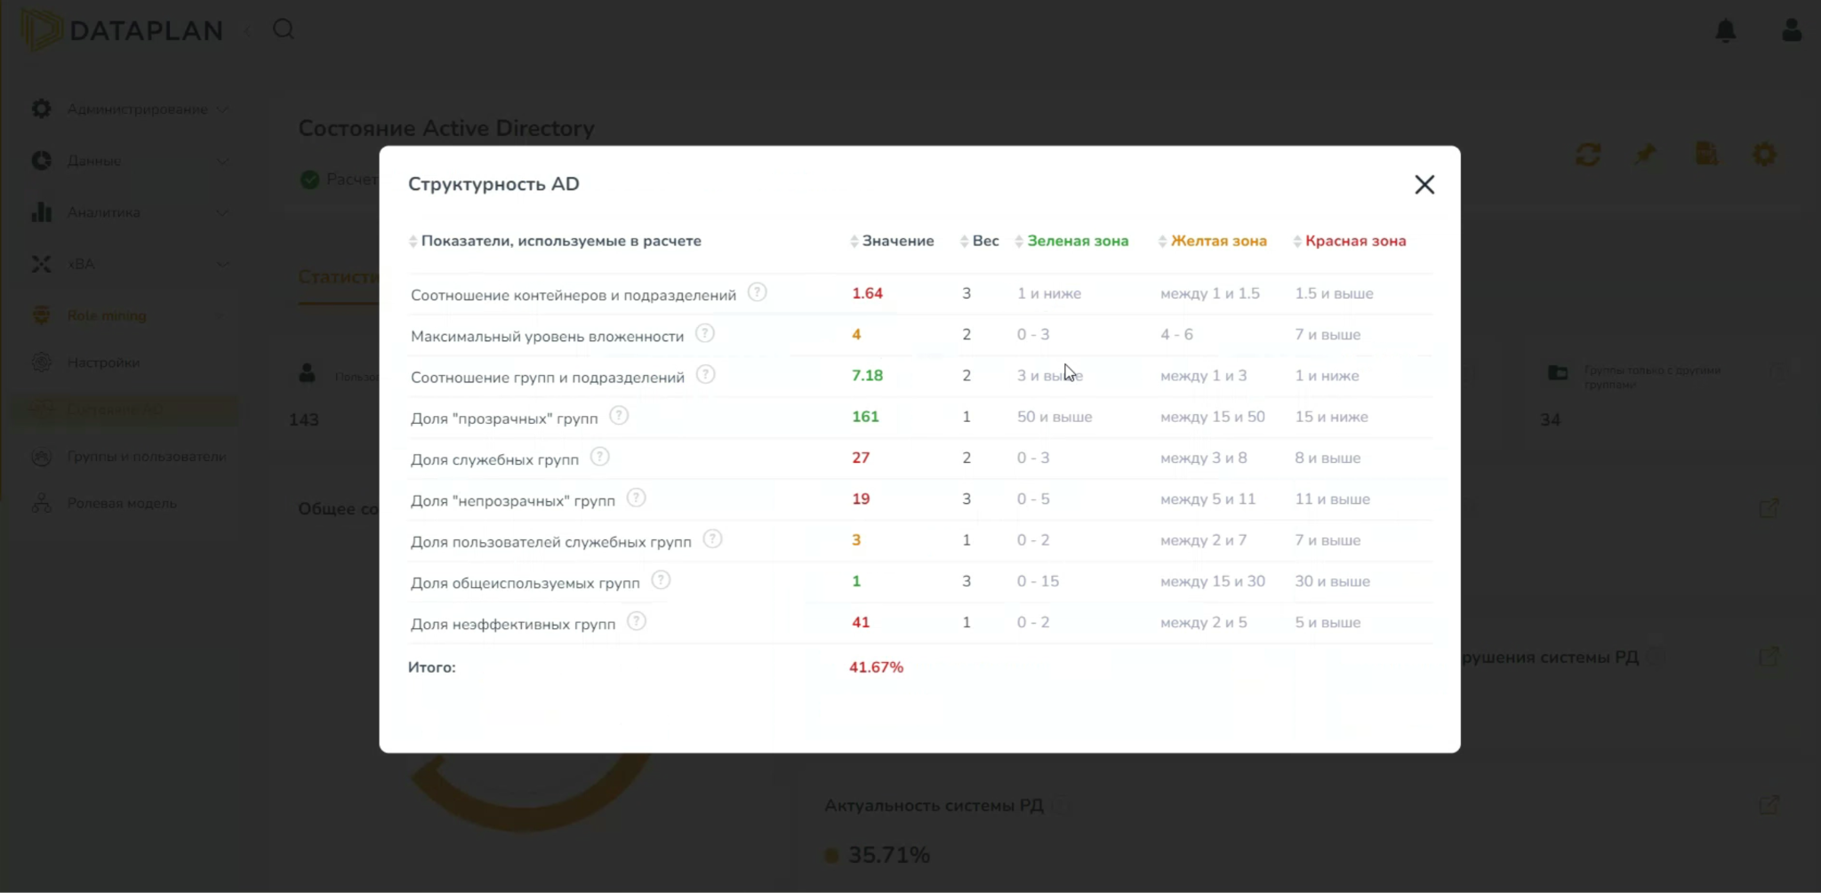Click the search magnifier icon in header
1821x893 pixels.
pyautogui.click(x=284, y=29)
